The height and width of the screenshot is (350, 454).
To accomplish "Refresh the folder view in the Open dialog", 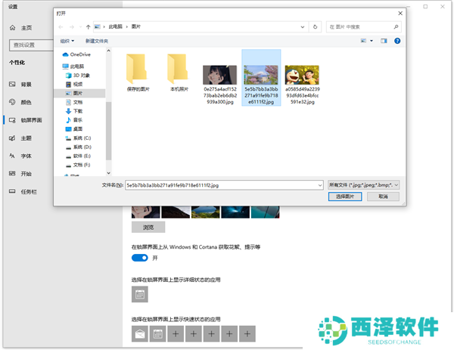I will 316,27.
